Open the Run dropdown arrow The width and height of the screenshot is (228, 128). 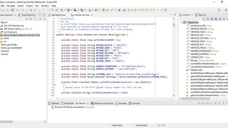click(71, 10)
